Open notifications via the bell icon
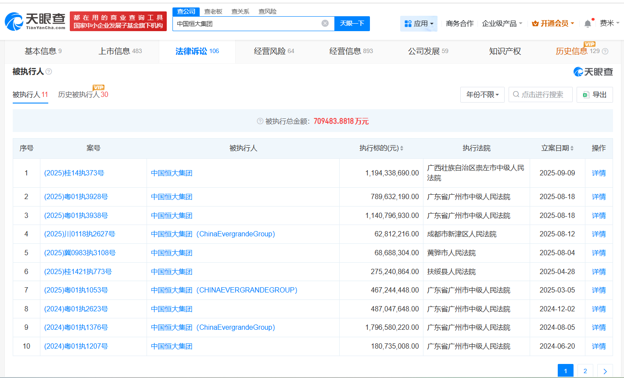The width and height of the screenshot is (624, 378). tap(587, 22)
